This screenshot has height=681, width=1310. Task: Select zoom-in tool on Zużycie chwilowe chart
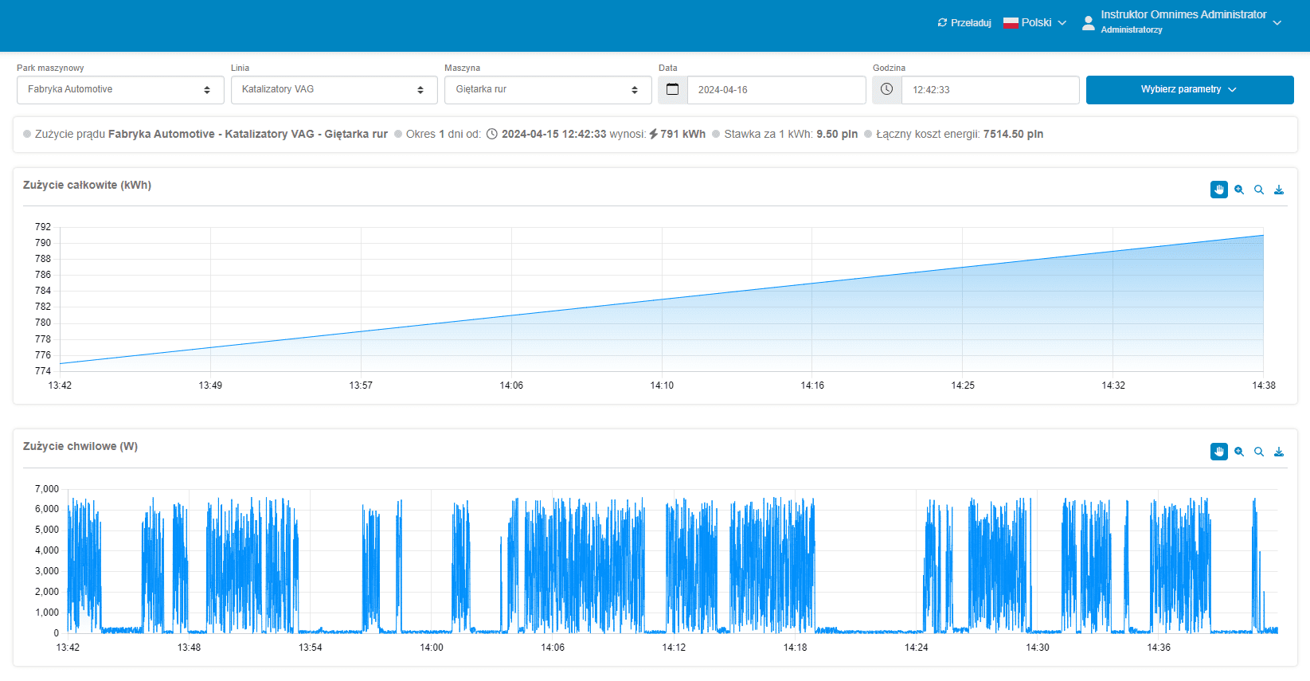pos(1239,452)
